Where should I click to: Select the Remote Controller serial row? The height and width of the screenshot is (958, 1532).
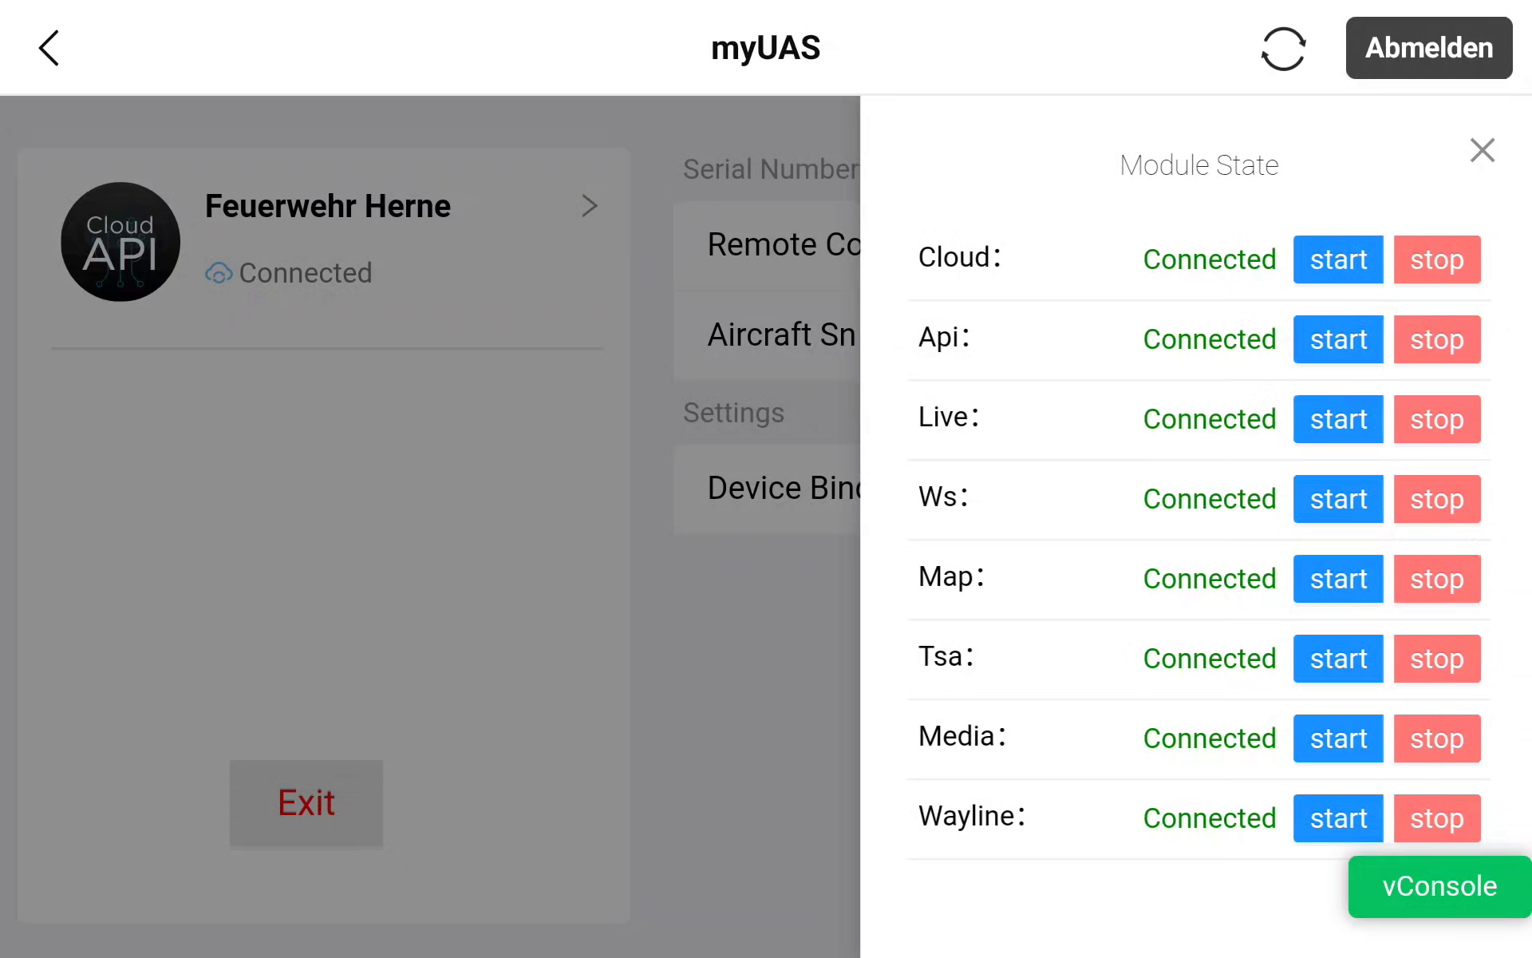tap(768, 244)
